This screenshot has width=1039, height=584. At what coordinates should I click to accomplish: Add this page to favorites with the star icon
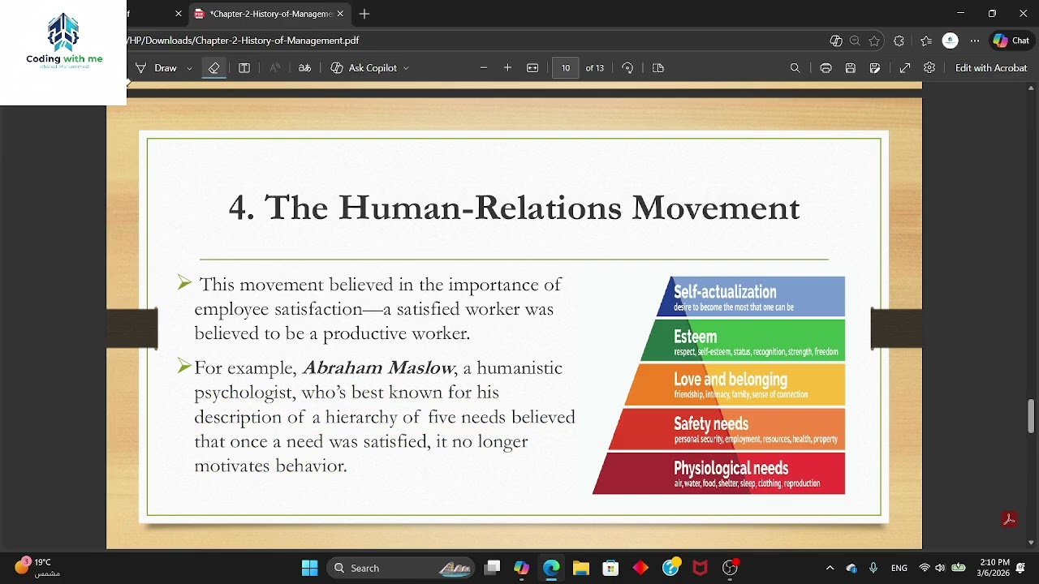[874, 41]
